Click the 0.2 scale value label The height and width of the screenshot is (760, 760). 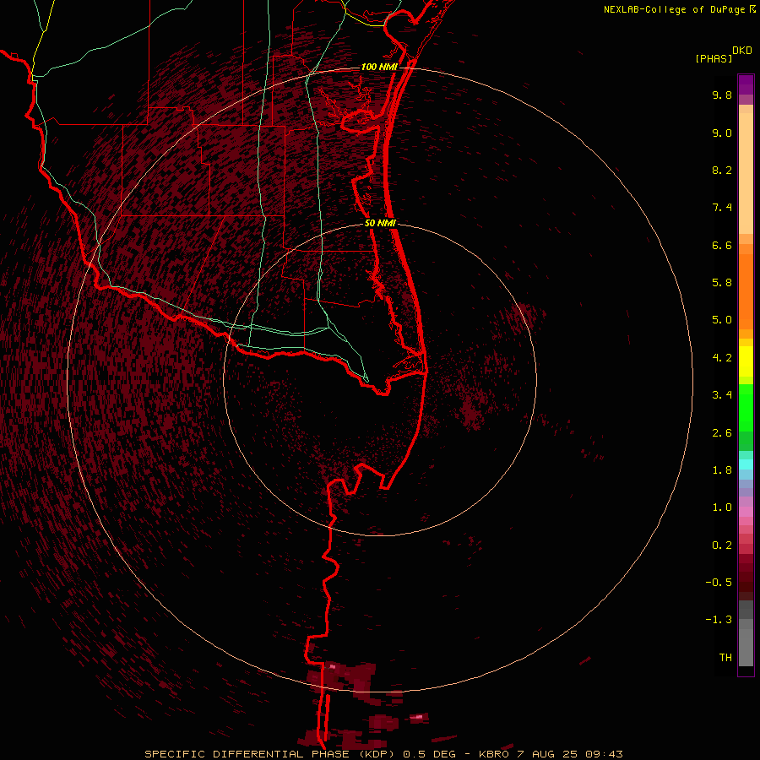point(722,546)
